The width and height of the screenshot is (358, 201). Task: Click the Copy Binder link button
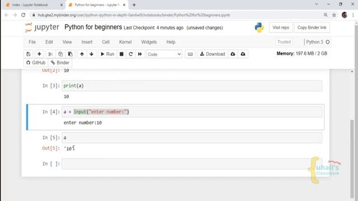pyautogui.click(x=312, y=27)
